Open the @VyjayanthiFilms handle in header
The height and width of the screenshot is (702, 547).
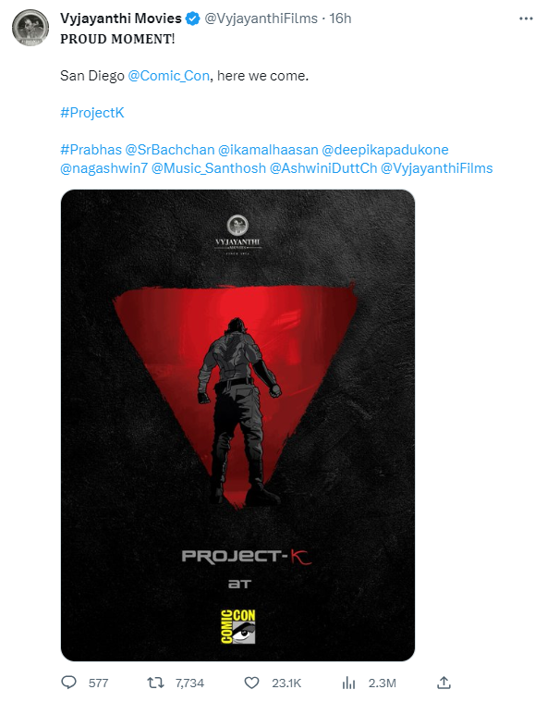pos(261,18)
